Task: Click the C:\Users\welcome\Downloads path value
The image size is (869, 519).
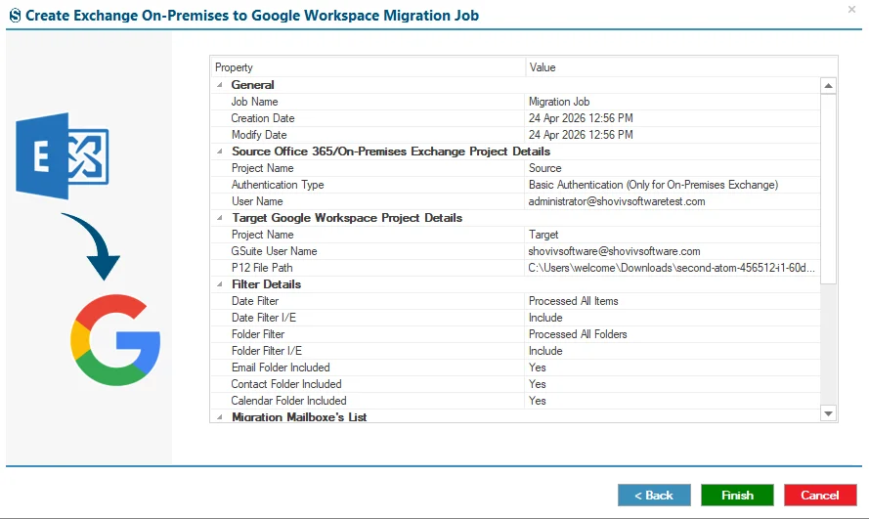Action: pos(672,268)
